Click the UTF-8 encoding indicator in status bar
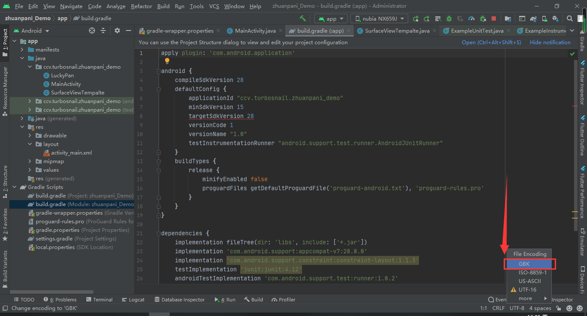The image size is (587, 316). point(517,308)
